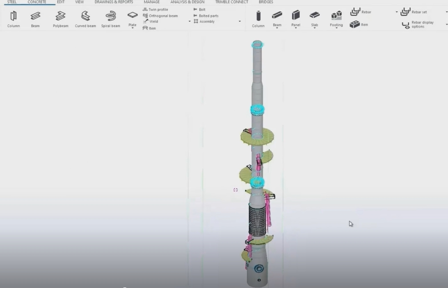Activate the Spiral beam tool
This screenshot has height=288, width=448.
tap(111, 19)
